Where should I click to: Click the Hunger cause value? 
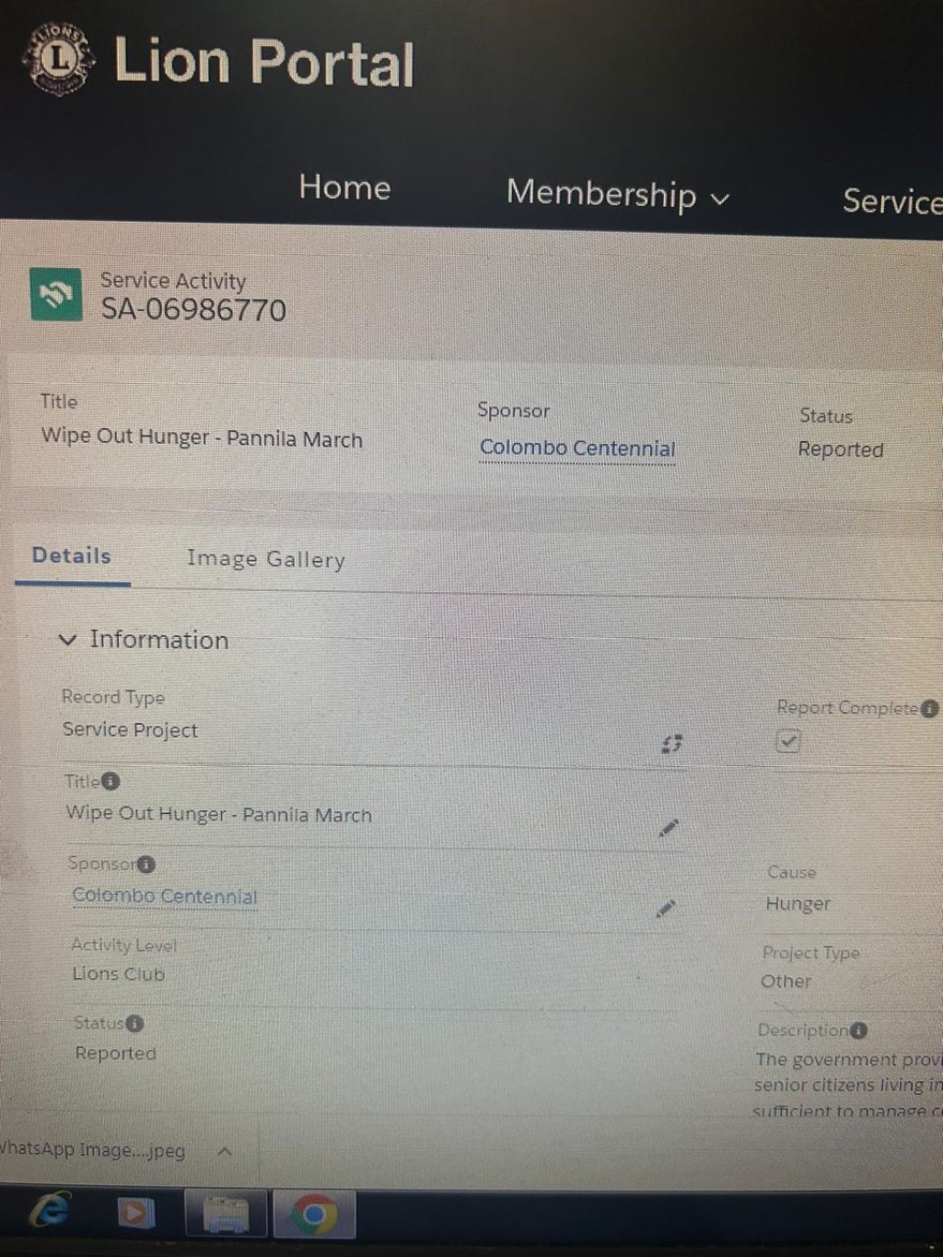coord(798,904)
